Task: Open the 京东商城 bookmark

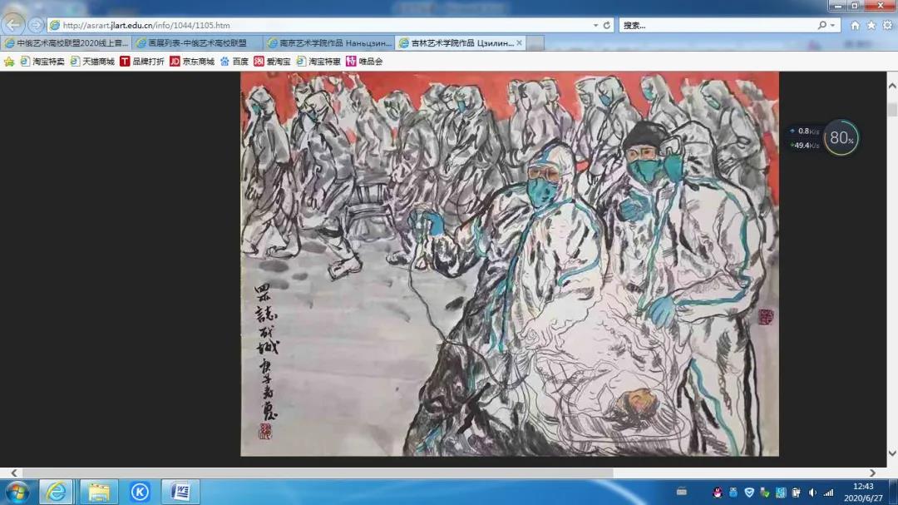Action: click(192, 61)
